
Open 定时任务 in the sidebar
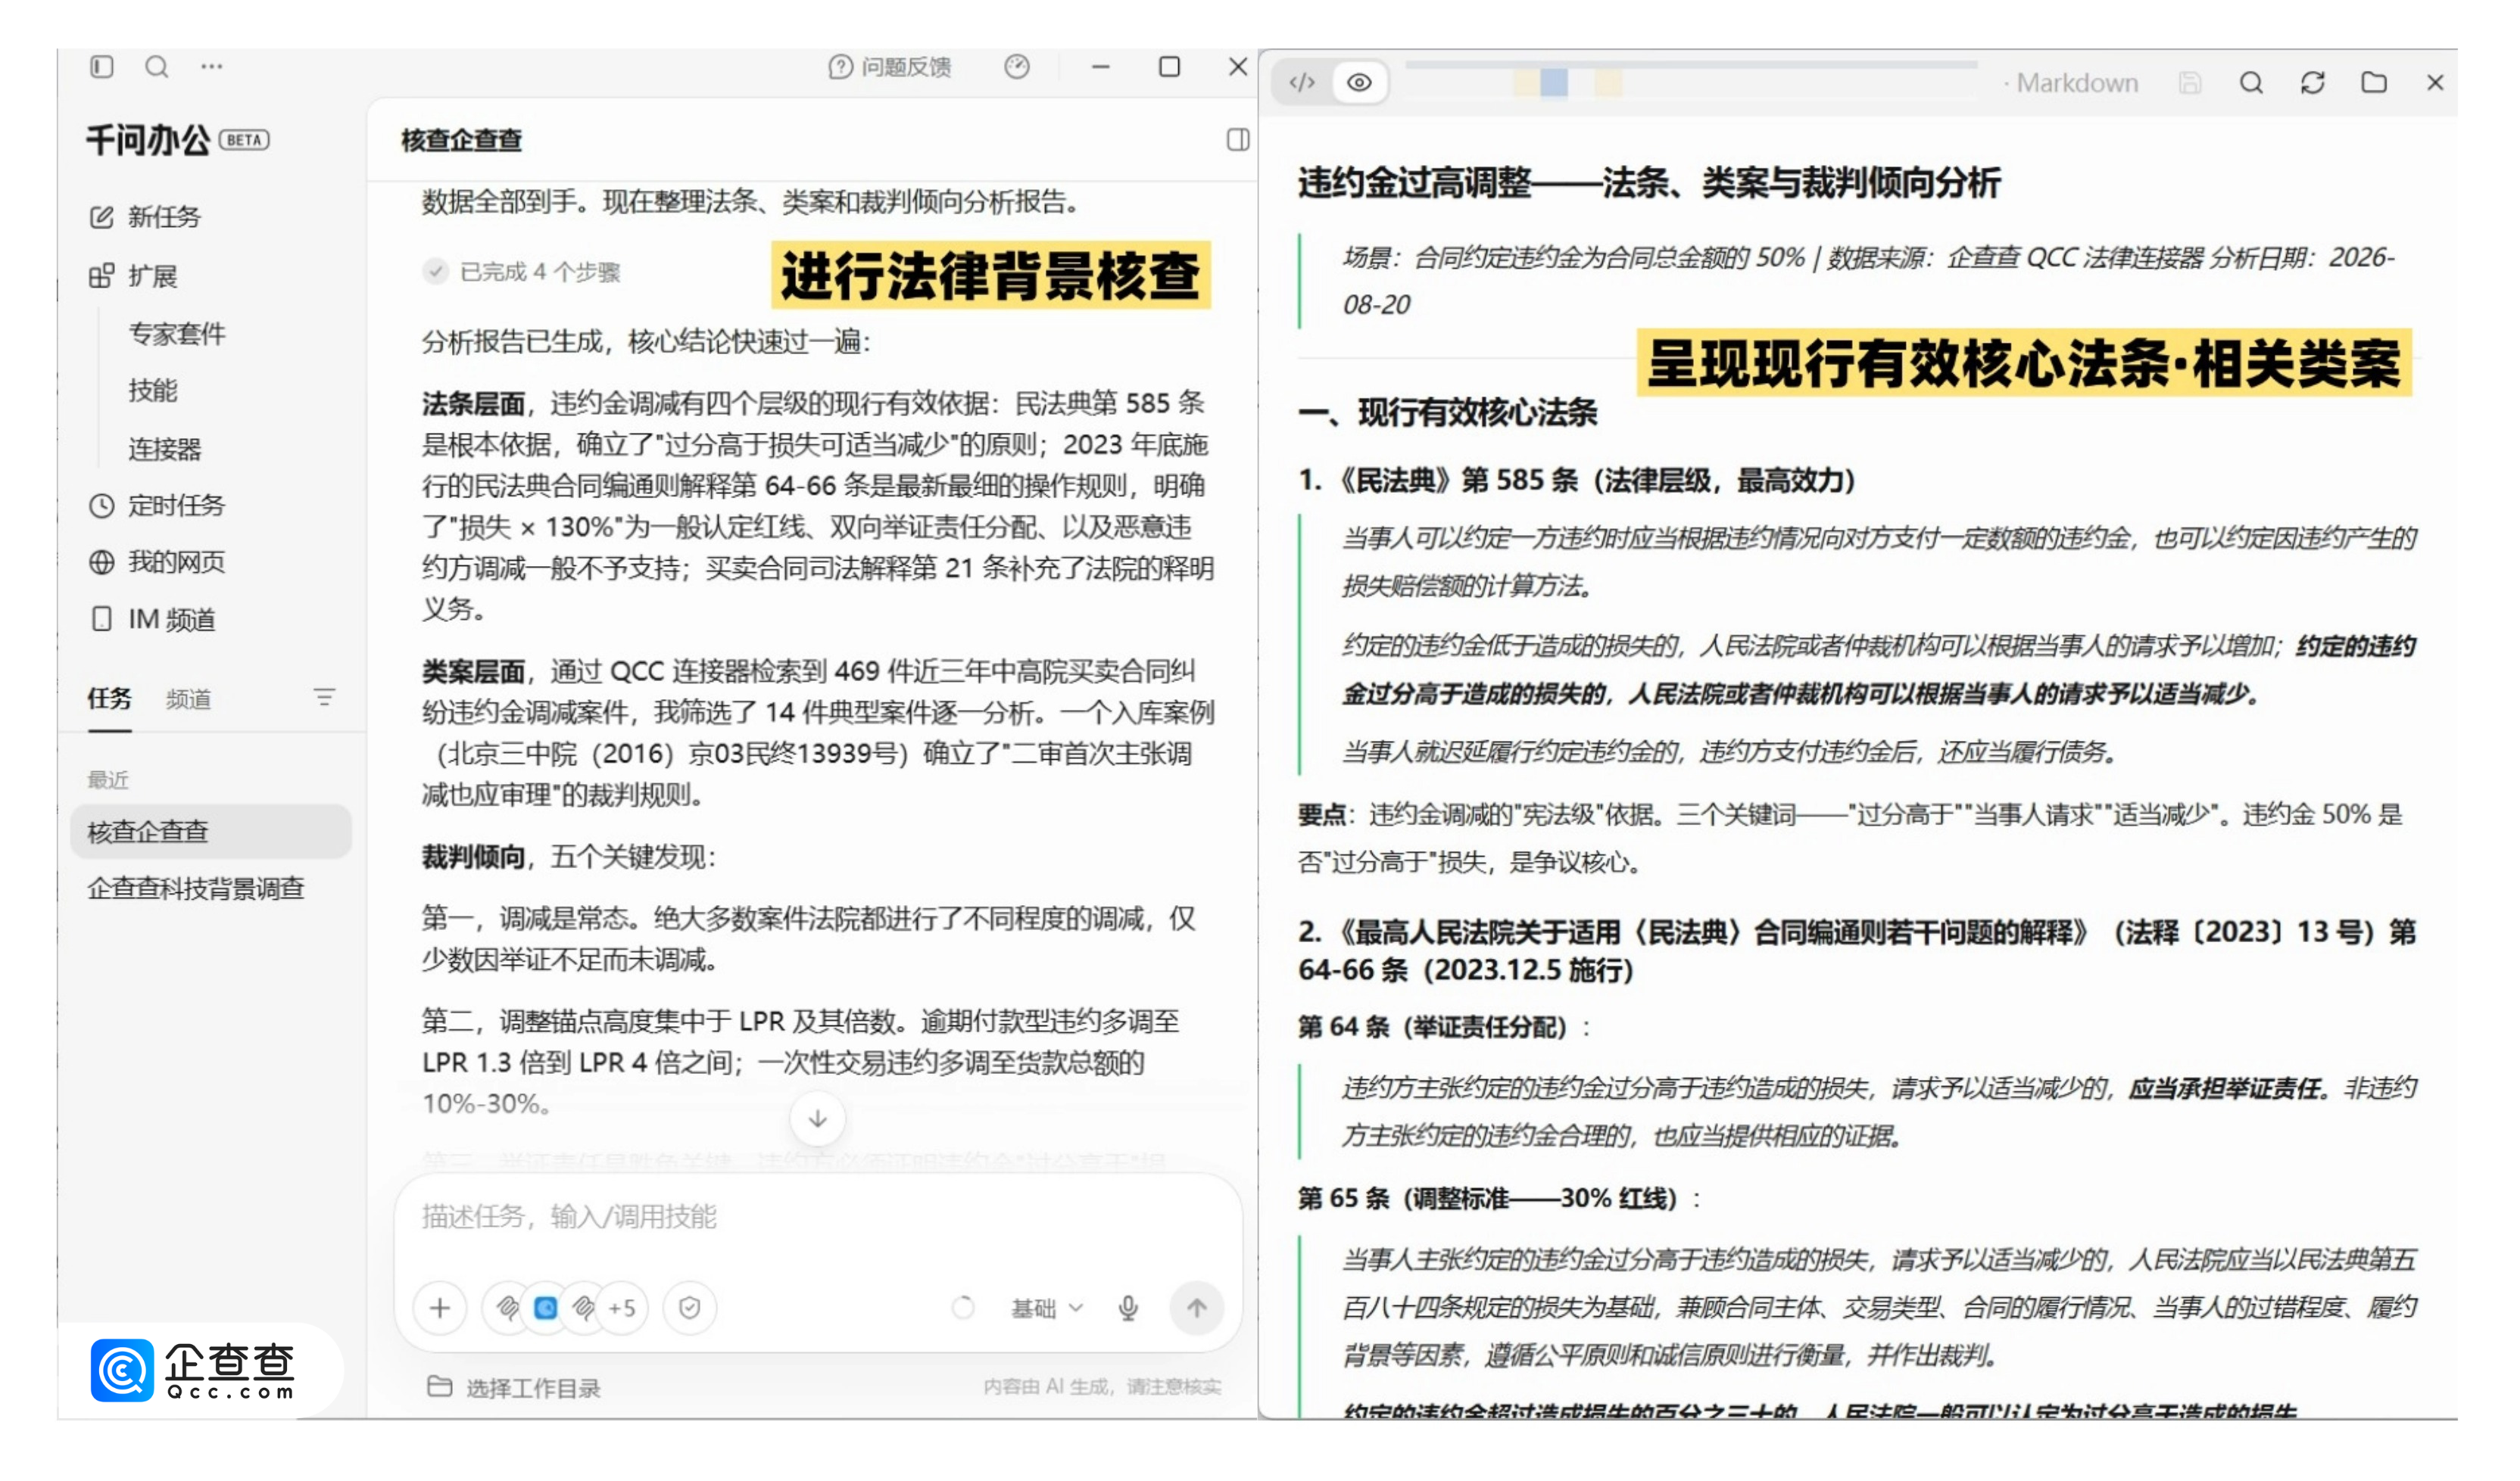(x=157, y=506)
